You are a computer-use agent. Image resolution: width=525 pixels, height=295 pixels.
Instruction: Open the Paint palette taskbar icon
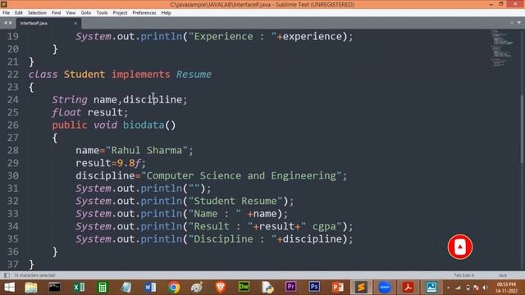tap(197, 287)
